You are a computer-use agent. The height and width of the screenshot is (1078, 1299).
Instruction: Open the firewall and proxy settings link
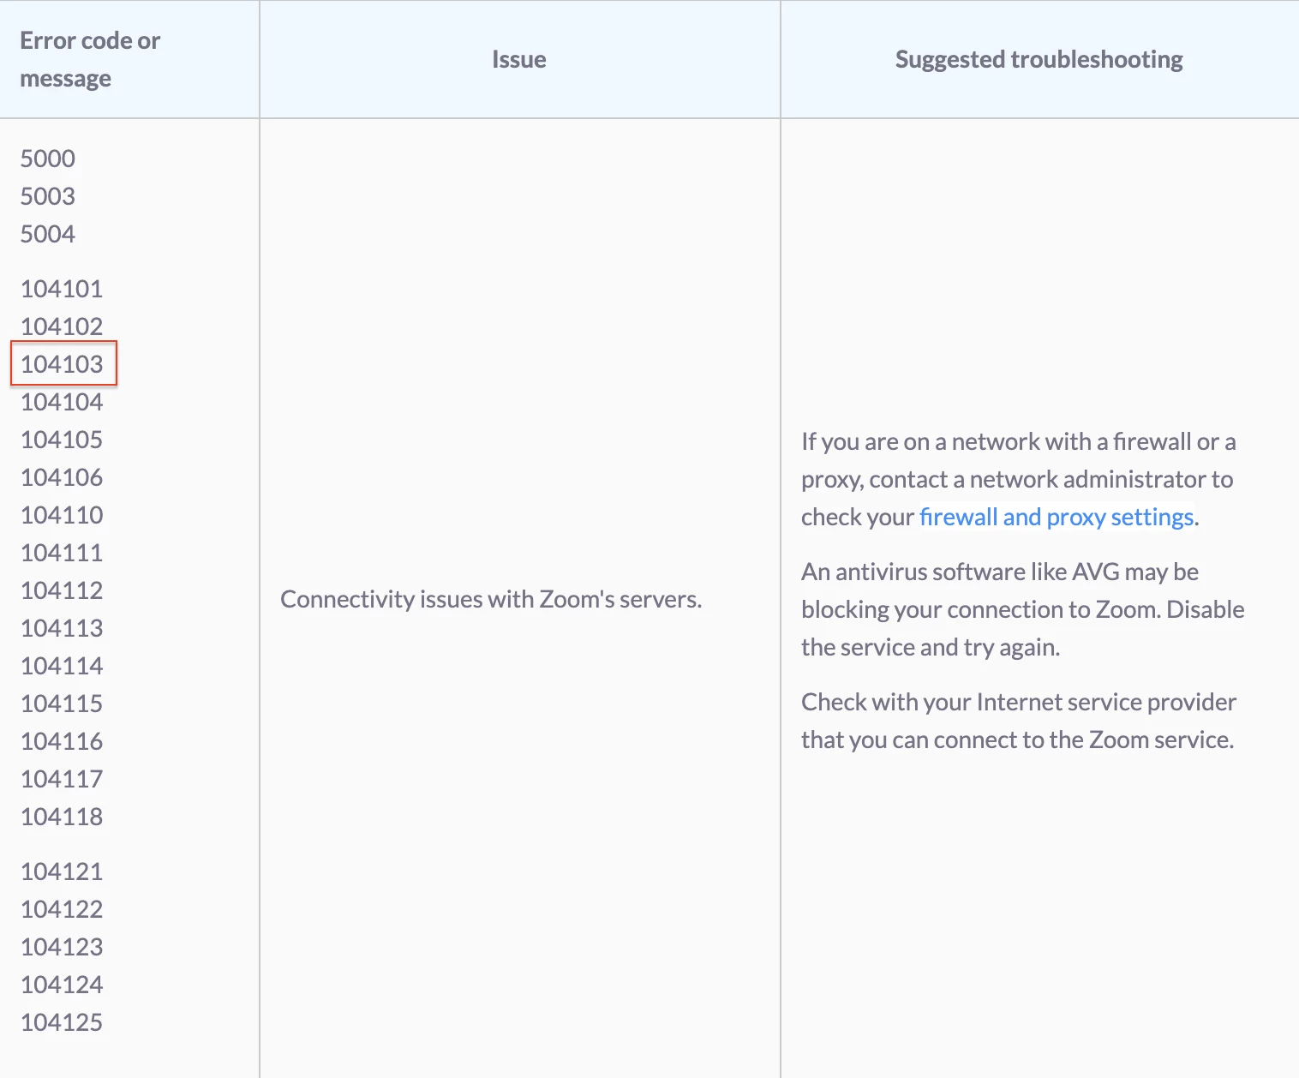pos(1057,518)
